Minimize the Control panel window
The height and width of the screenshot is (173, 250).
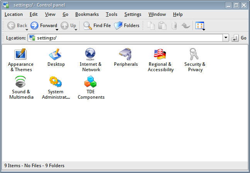[x=228, y=5]
